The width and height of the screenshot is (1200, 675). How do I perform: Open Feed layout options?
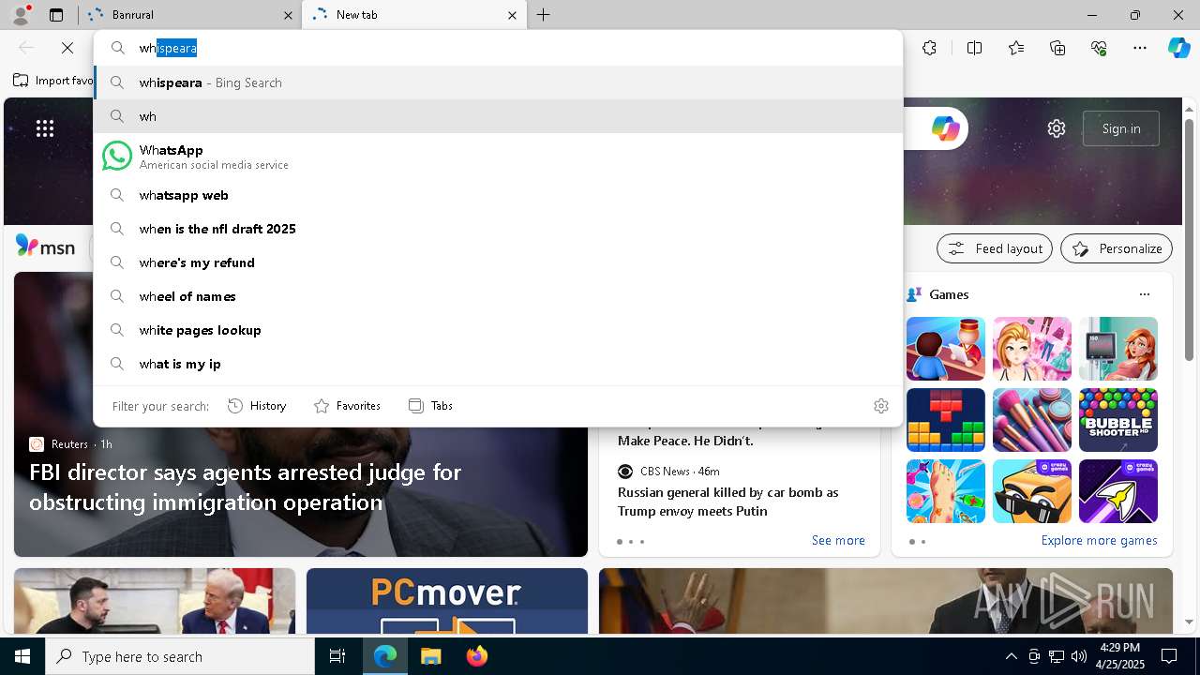(x=995, y=248)
